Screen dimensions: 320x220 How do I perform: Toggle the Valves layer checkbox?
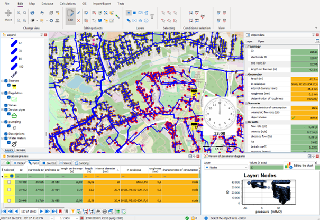6,105
